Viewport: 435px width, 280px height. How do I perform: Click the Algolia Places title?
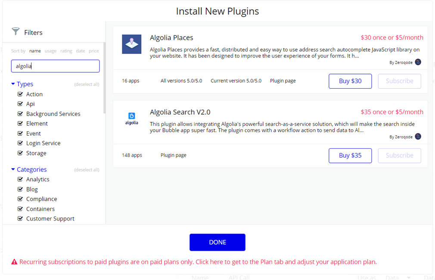tap(171, 38)
